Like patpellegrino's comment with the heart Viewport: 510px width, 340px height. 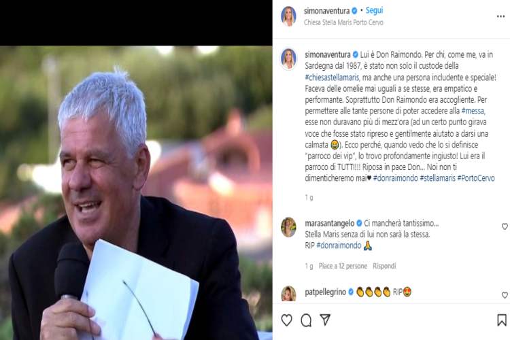[505, 295]
